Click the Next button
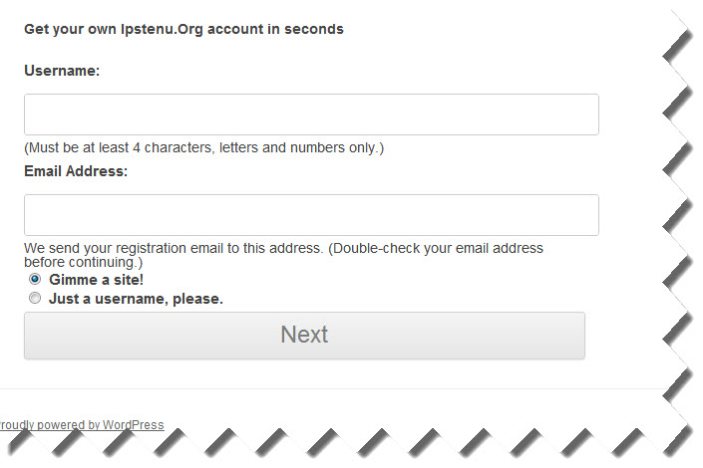The height and width of the screenshot is (468, 703). point(304,335)
